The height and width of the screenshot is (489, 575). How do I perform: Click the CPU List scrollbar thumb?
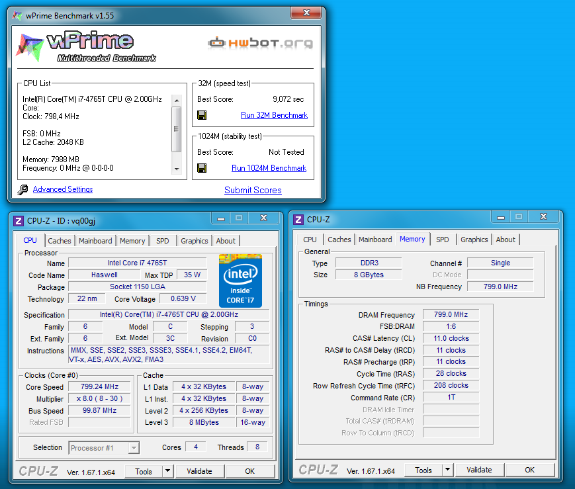[177, 129]
